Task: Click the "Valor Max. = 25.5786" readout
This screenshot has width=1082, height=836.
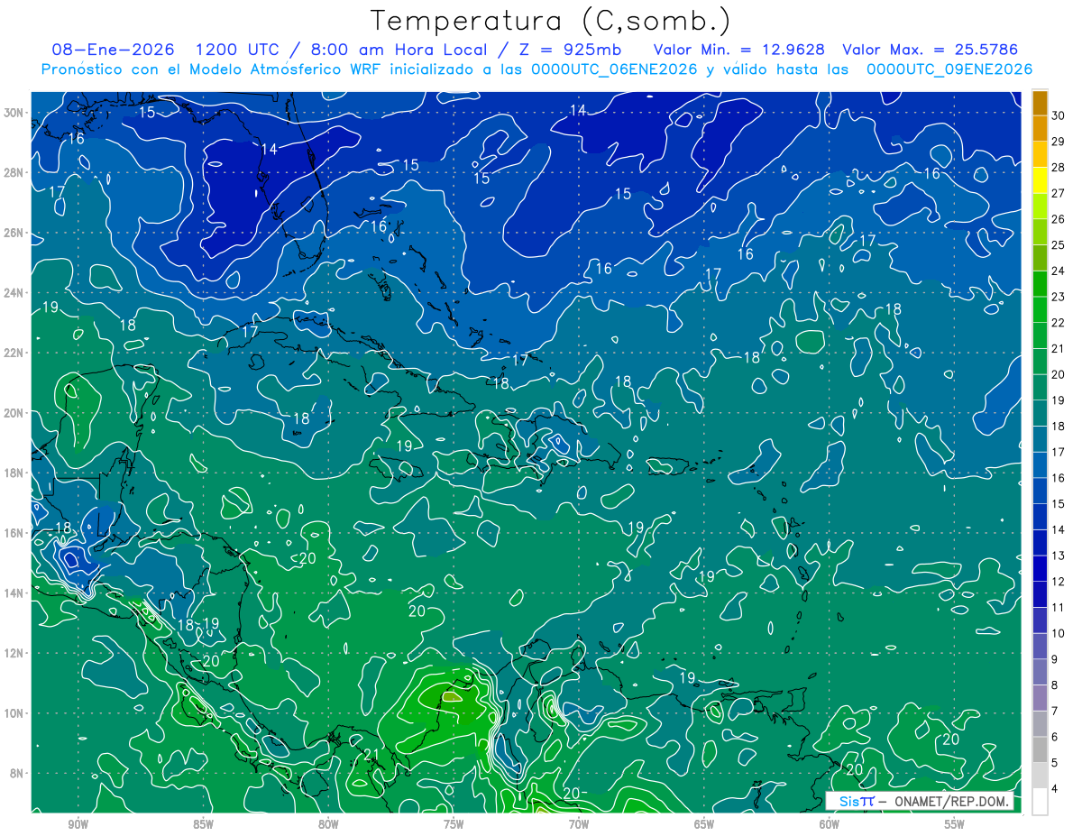Action: click(x=930, y=50)
